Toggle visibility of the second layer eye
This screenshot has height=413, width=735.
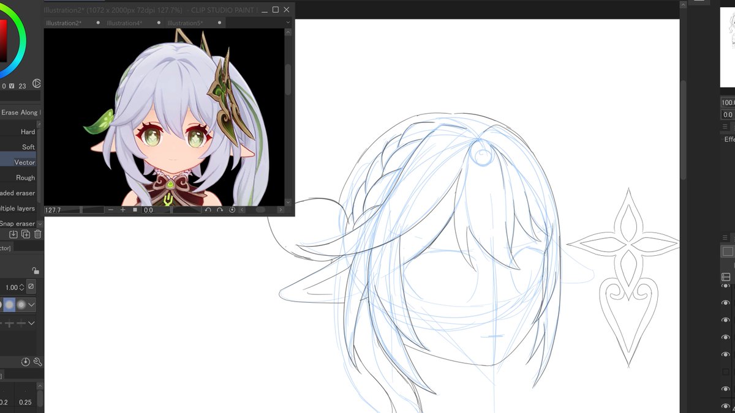[726, 303]
